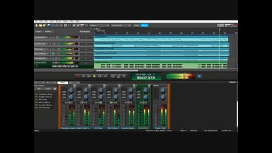Click the None button under Show Tracks

48,89
